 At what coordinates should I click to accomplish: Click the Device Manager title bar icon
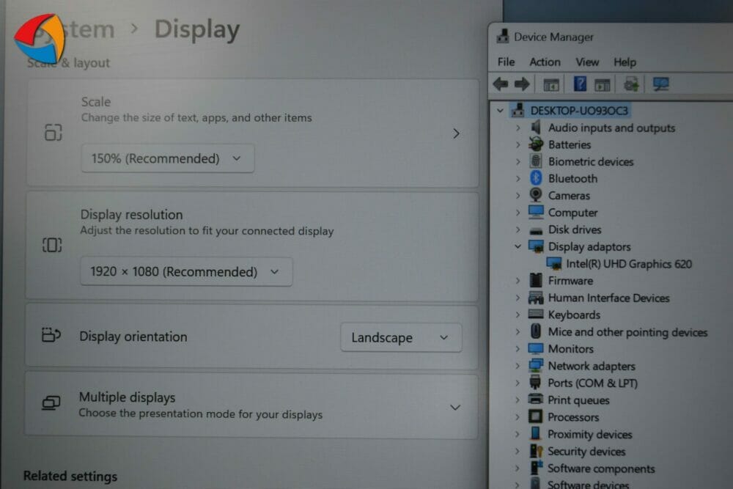pyautogui.click(x=503, y=36)
